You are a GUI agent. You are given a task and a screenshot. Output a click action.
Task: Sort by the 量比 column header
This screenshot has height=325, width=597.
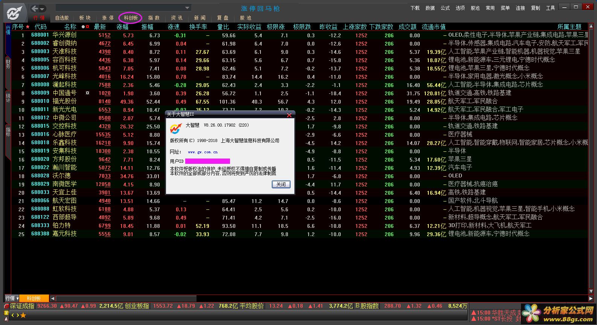pyautogui.click(x=223, y=27)
